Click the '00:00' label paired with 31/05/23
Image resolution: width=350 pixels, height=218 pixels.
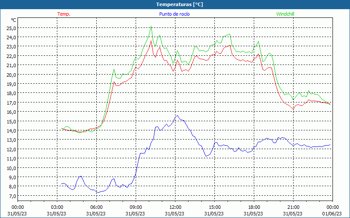click(x=17, y=208)
